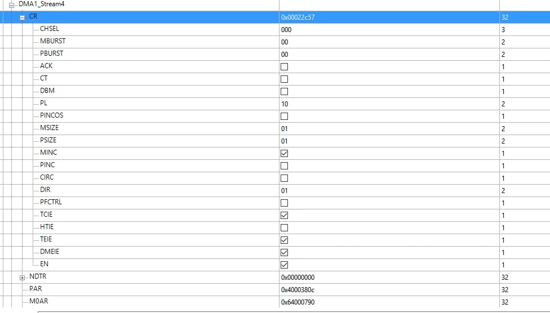
Task: Select the PFCTRL field label
Action: 51,202
